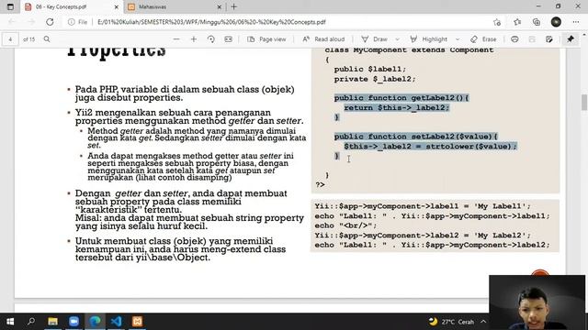Zoom in the PDF
Image resolution: width=588 pixels, height=330 pixels.
point(194,38)
